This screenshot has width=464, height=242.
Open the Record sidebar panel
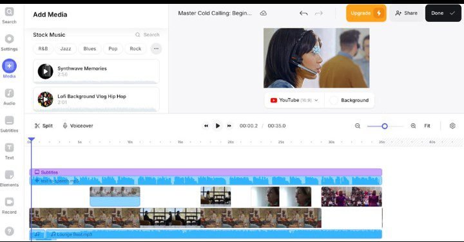pos(9,205)
